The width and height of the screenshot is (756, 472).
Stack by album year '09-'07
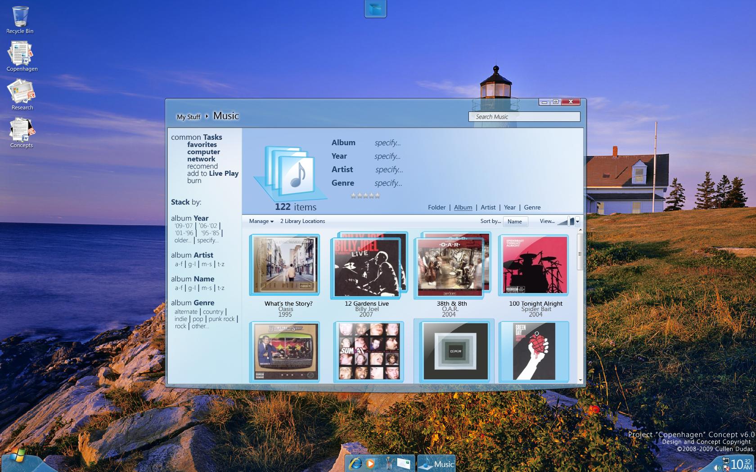point(184,226)
